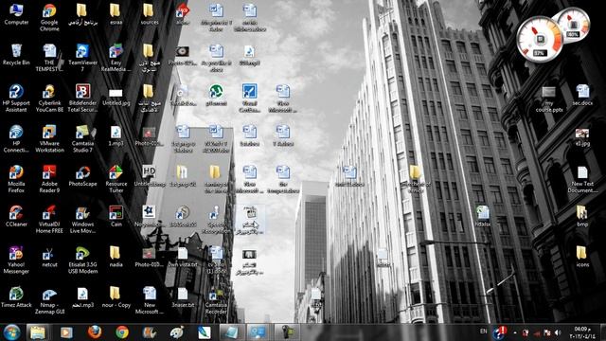Click the Show desktop button
This screenshot has width=606, height=341.
603,332
